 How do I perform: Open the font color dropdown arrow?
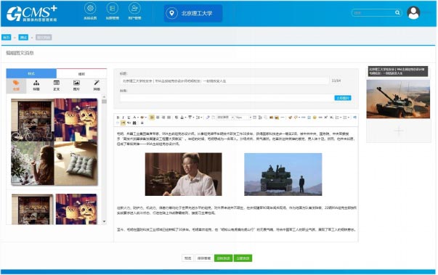pos(138,118)
